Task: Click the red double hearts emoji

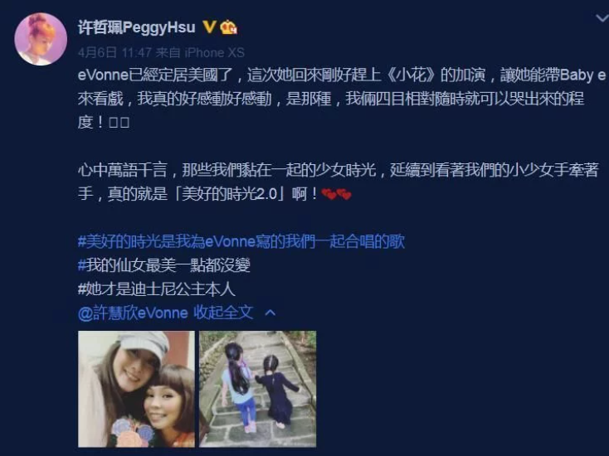Action: coord(336,194)
